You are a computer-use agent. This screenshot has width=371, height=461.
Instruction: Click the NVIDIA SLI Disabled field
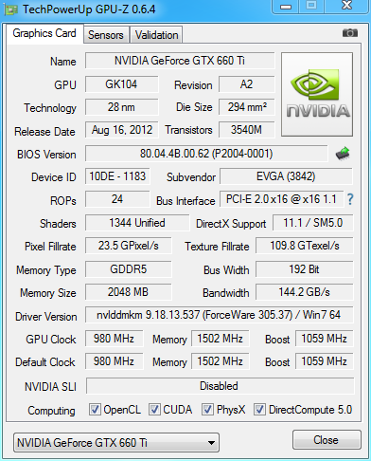220,386
